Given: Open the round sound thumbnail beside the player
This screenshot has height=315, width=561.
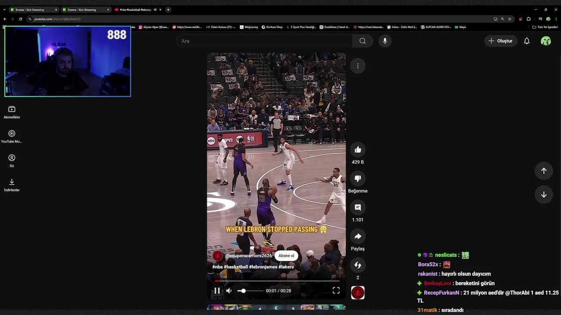Looking at the screenshot, I should [358, 293].
